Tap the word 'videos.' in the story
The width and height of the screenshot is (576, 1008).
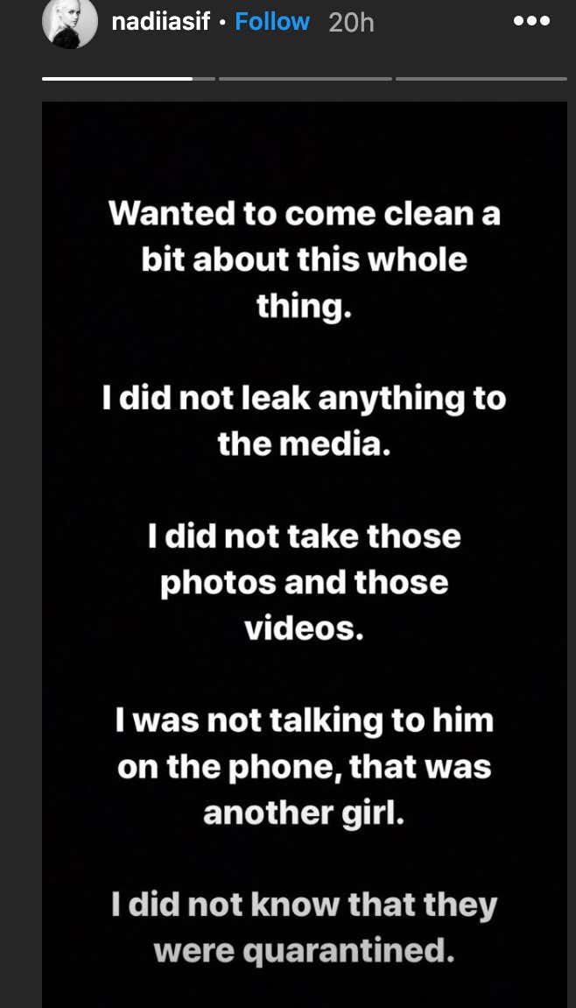305,628
